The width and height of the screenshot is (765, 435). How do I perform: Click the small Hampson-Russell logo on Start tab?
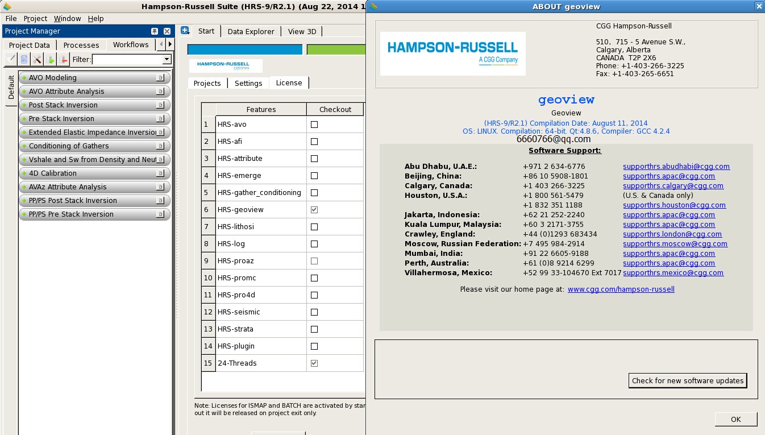pyautogui.click(x=226, y=65)
